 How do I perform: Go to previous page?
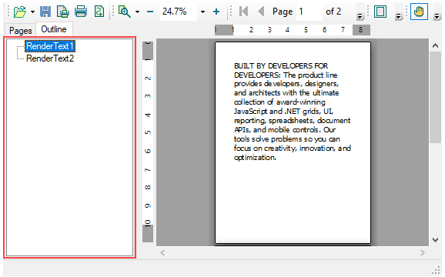pos(261,12)
